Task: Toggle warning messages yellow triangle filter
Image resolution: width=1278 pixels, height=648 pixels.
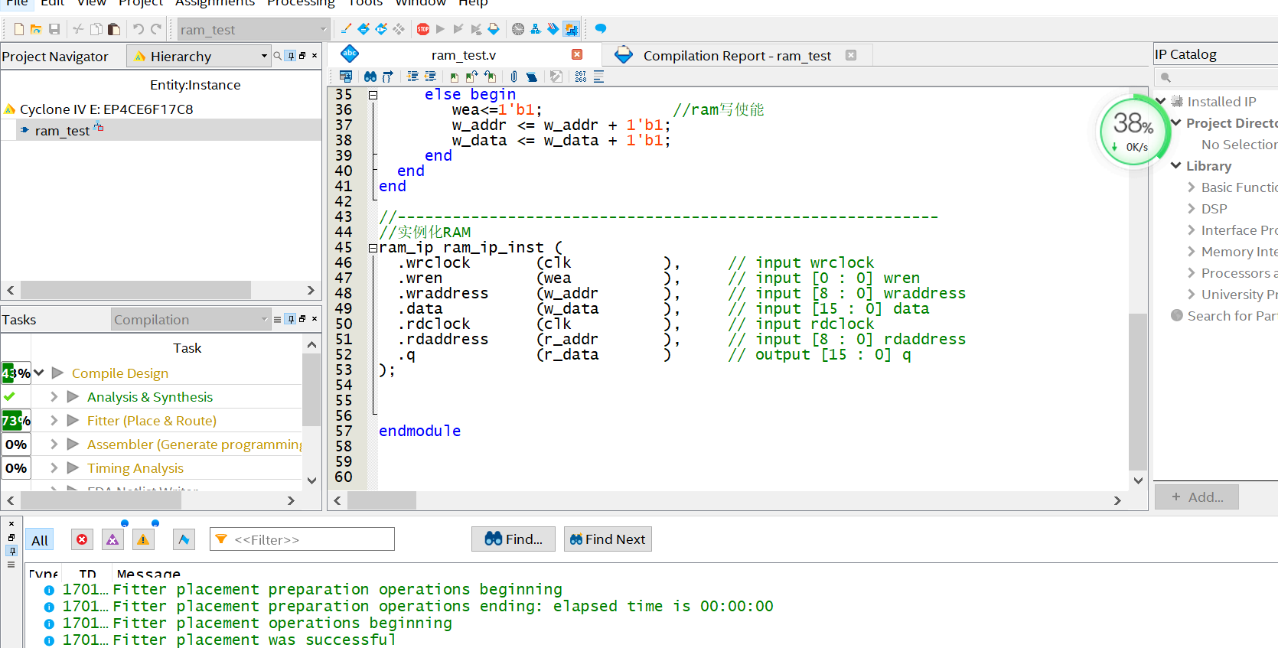Action: 143,540
